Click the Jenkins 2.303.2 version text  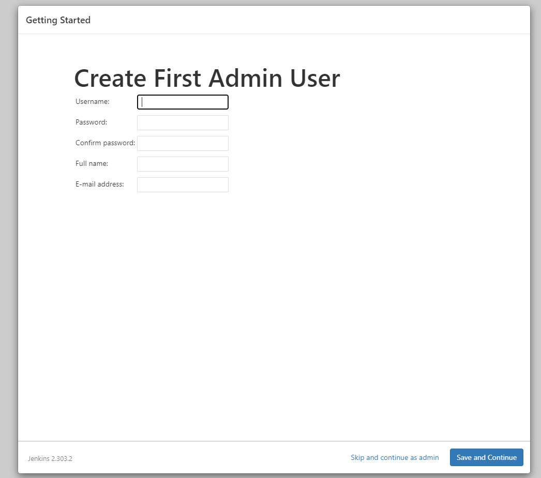pos(50,458)
